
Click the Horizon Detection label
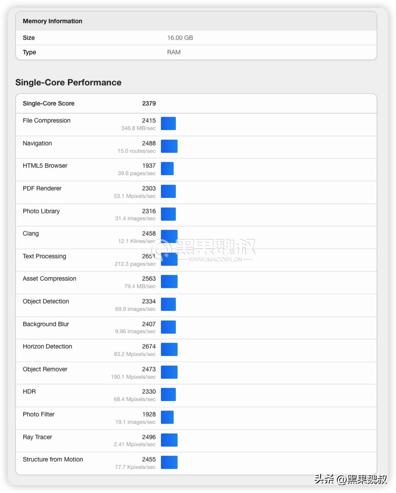pos(47,347)
